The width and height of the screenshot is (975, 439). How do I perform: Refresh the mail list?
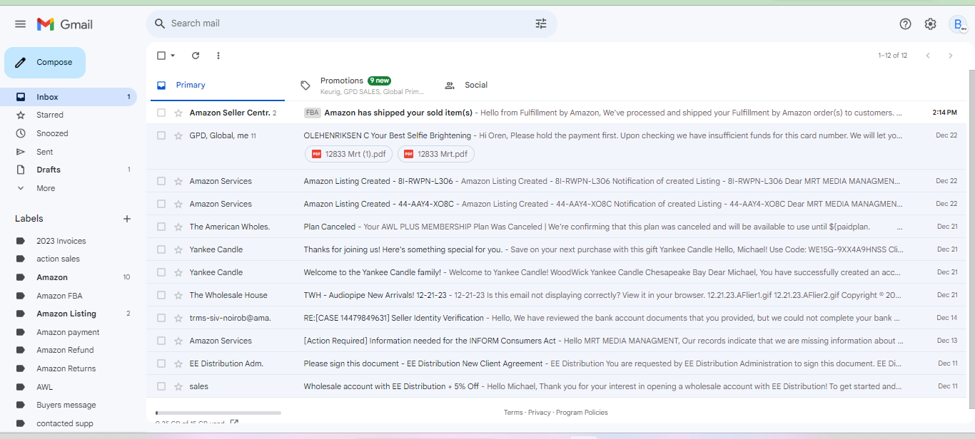click(196, 56)
